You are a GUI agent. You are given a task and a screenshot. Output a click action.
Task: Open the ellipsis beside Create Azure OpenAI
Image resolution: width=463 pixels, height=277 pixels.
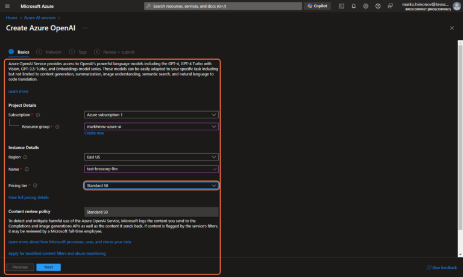85,28
